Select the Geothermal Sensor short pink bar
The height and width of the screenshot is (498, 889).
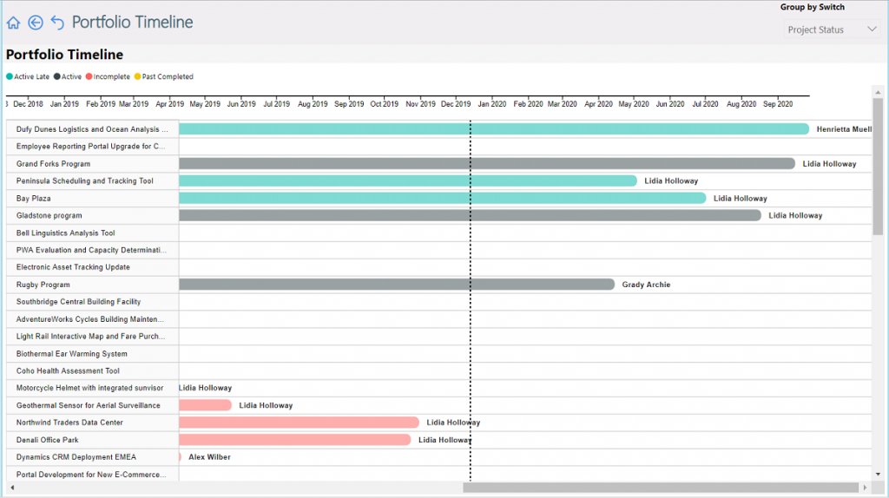click(205, 405)
